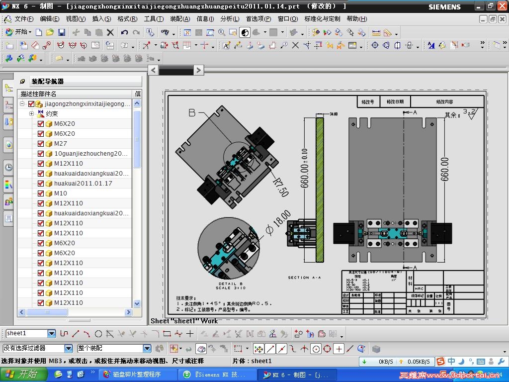This screenshot has height=382, width=509.
Task: Click the Delete X icon
Action: point(110,32)
